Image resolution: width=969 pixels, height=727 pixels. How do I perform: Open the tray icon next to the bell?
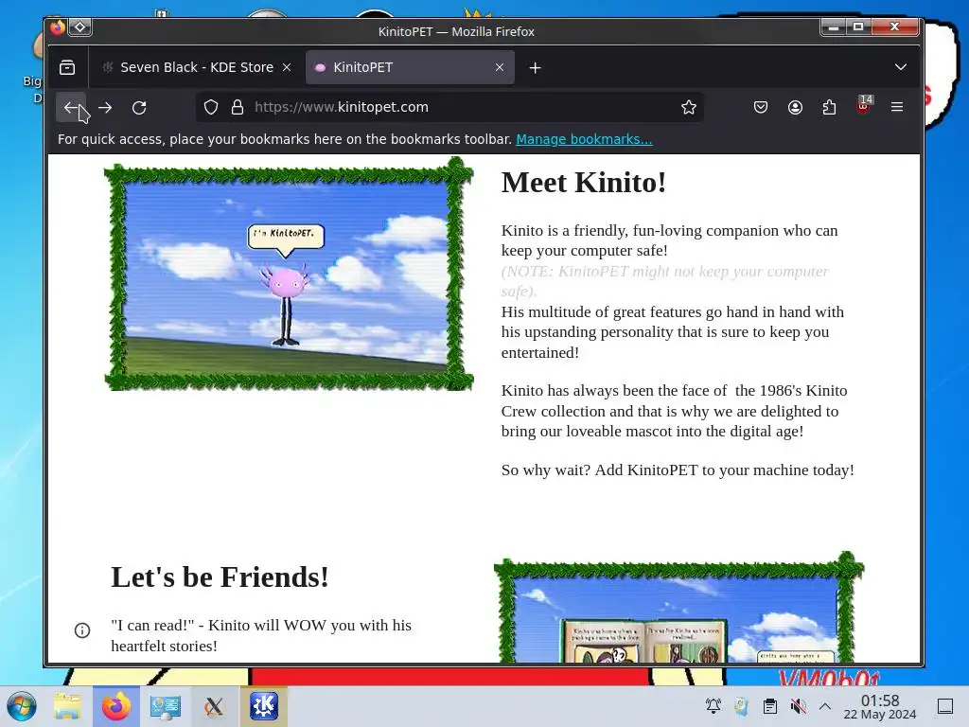point(742,706)
